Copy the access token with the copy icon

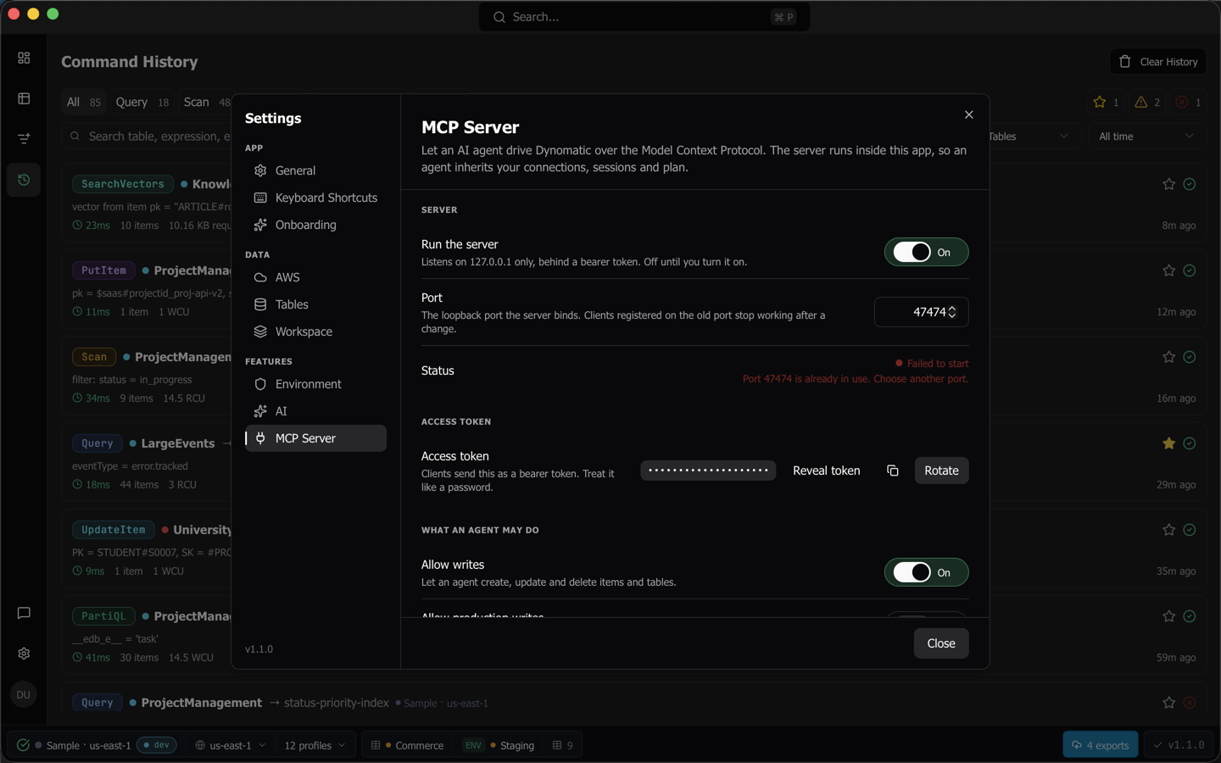[893, 471]
